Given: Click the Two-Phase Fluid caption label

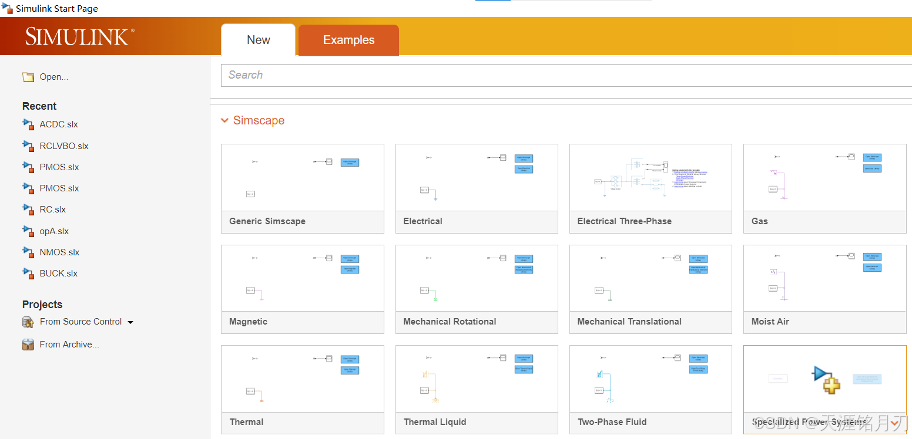Looking at the screenshot, I should [x=612, y=422].
